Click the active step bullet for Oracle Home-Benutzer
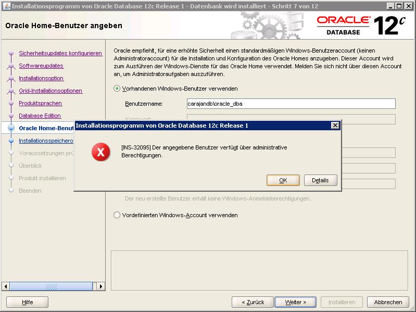This screenshot has width=416, height=312. coord(11,128)
